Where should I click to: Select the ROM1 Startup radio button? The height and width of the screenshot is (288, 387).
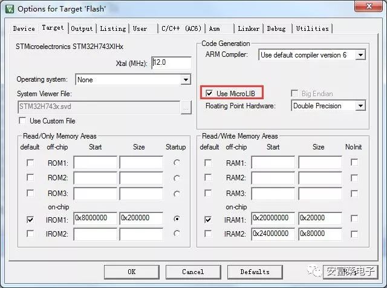[x=177, y=163]
